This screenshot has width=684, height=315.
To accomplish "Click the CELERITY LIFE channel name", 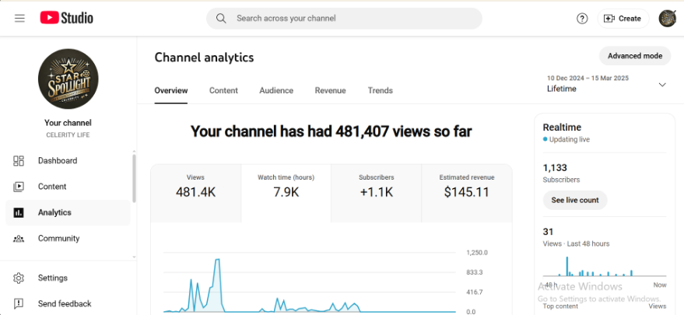I will click(x=68, y=135).
